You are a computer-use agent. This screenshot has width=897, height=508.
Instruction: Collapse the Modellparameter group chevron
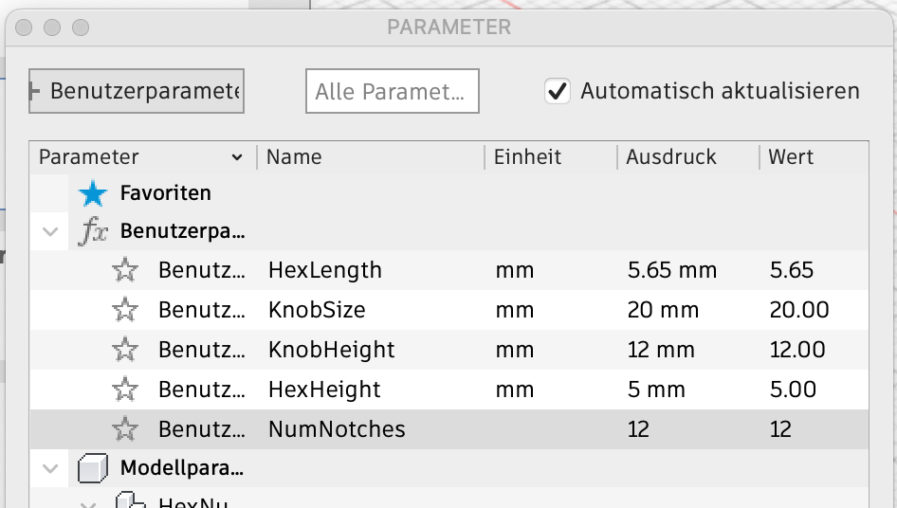[x=50, y=469]
